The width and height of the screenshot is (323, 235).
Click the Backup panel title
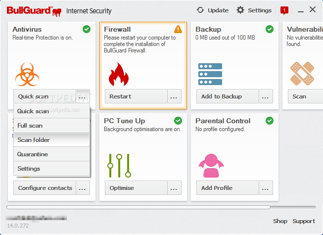[x=208, y=29]
